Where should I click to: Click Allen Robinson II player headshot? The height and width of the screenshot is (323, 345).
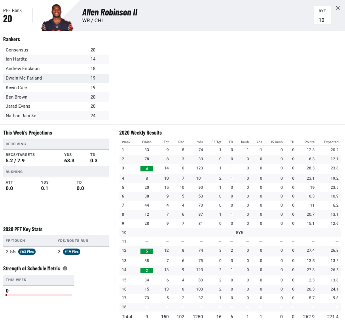point(57,17)
